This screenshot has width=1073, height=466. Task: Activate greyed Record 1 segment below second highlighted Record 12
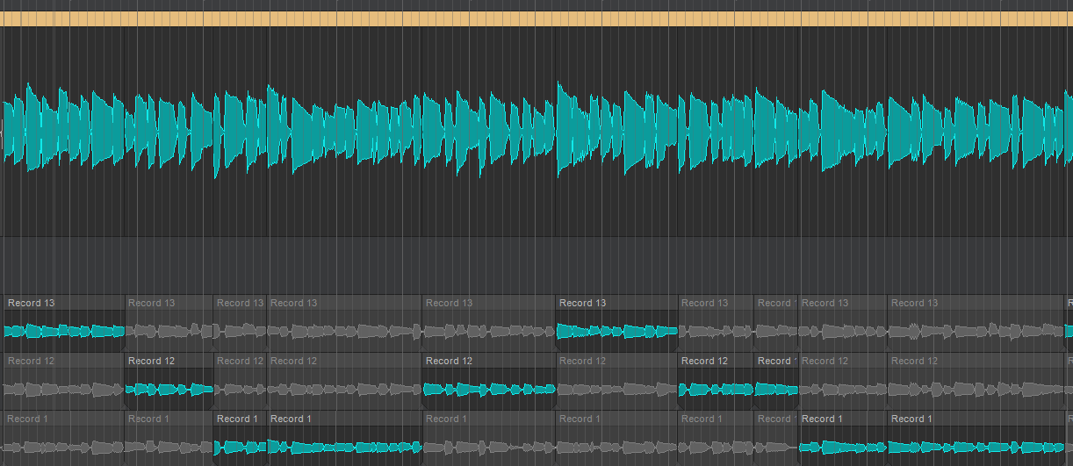[x=488, y=439]
